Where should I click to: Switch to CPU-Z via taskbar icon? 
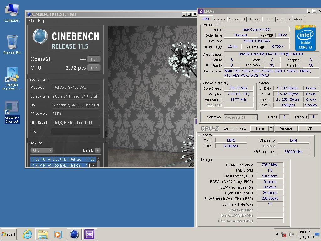tap(89, 234)
